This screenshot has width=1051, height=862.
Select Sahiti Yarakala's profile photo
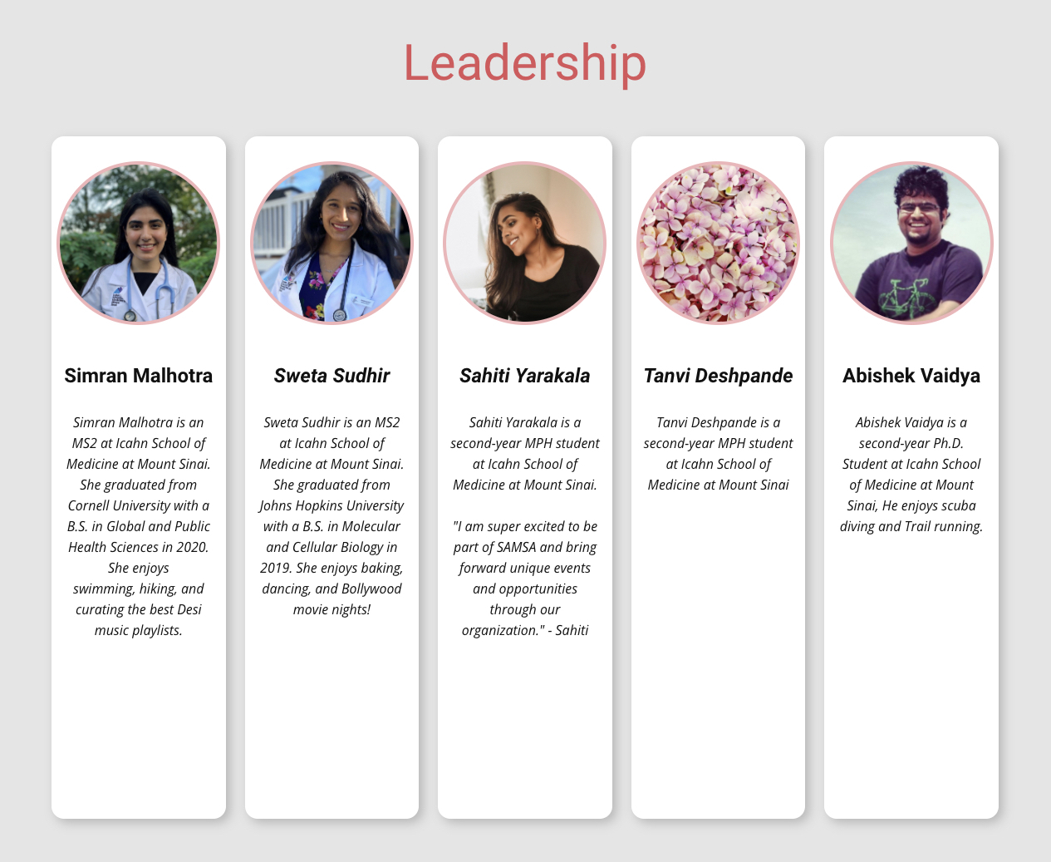click(524, 243)
